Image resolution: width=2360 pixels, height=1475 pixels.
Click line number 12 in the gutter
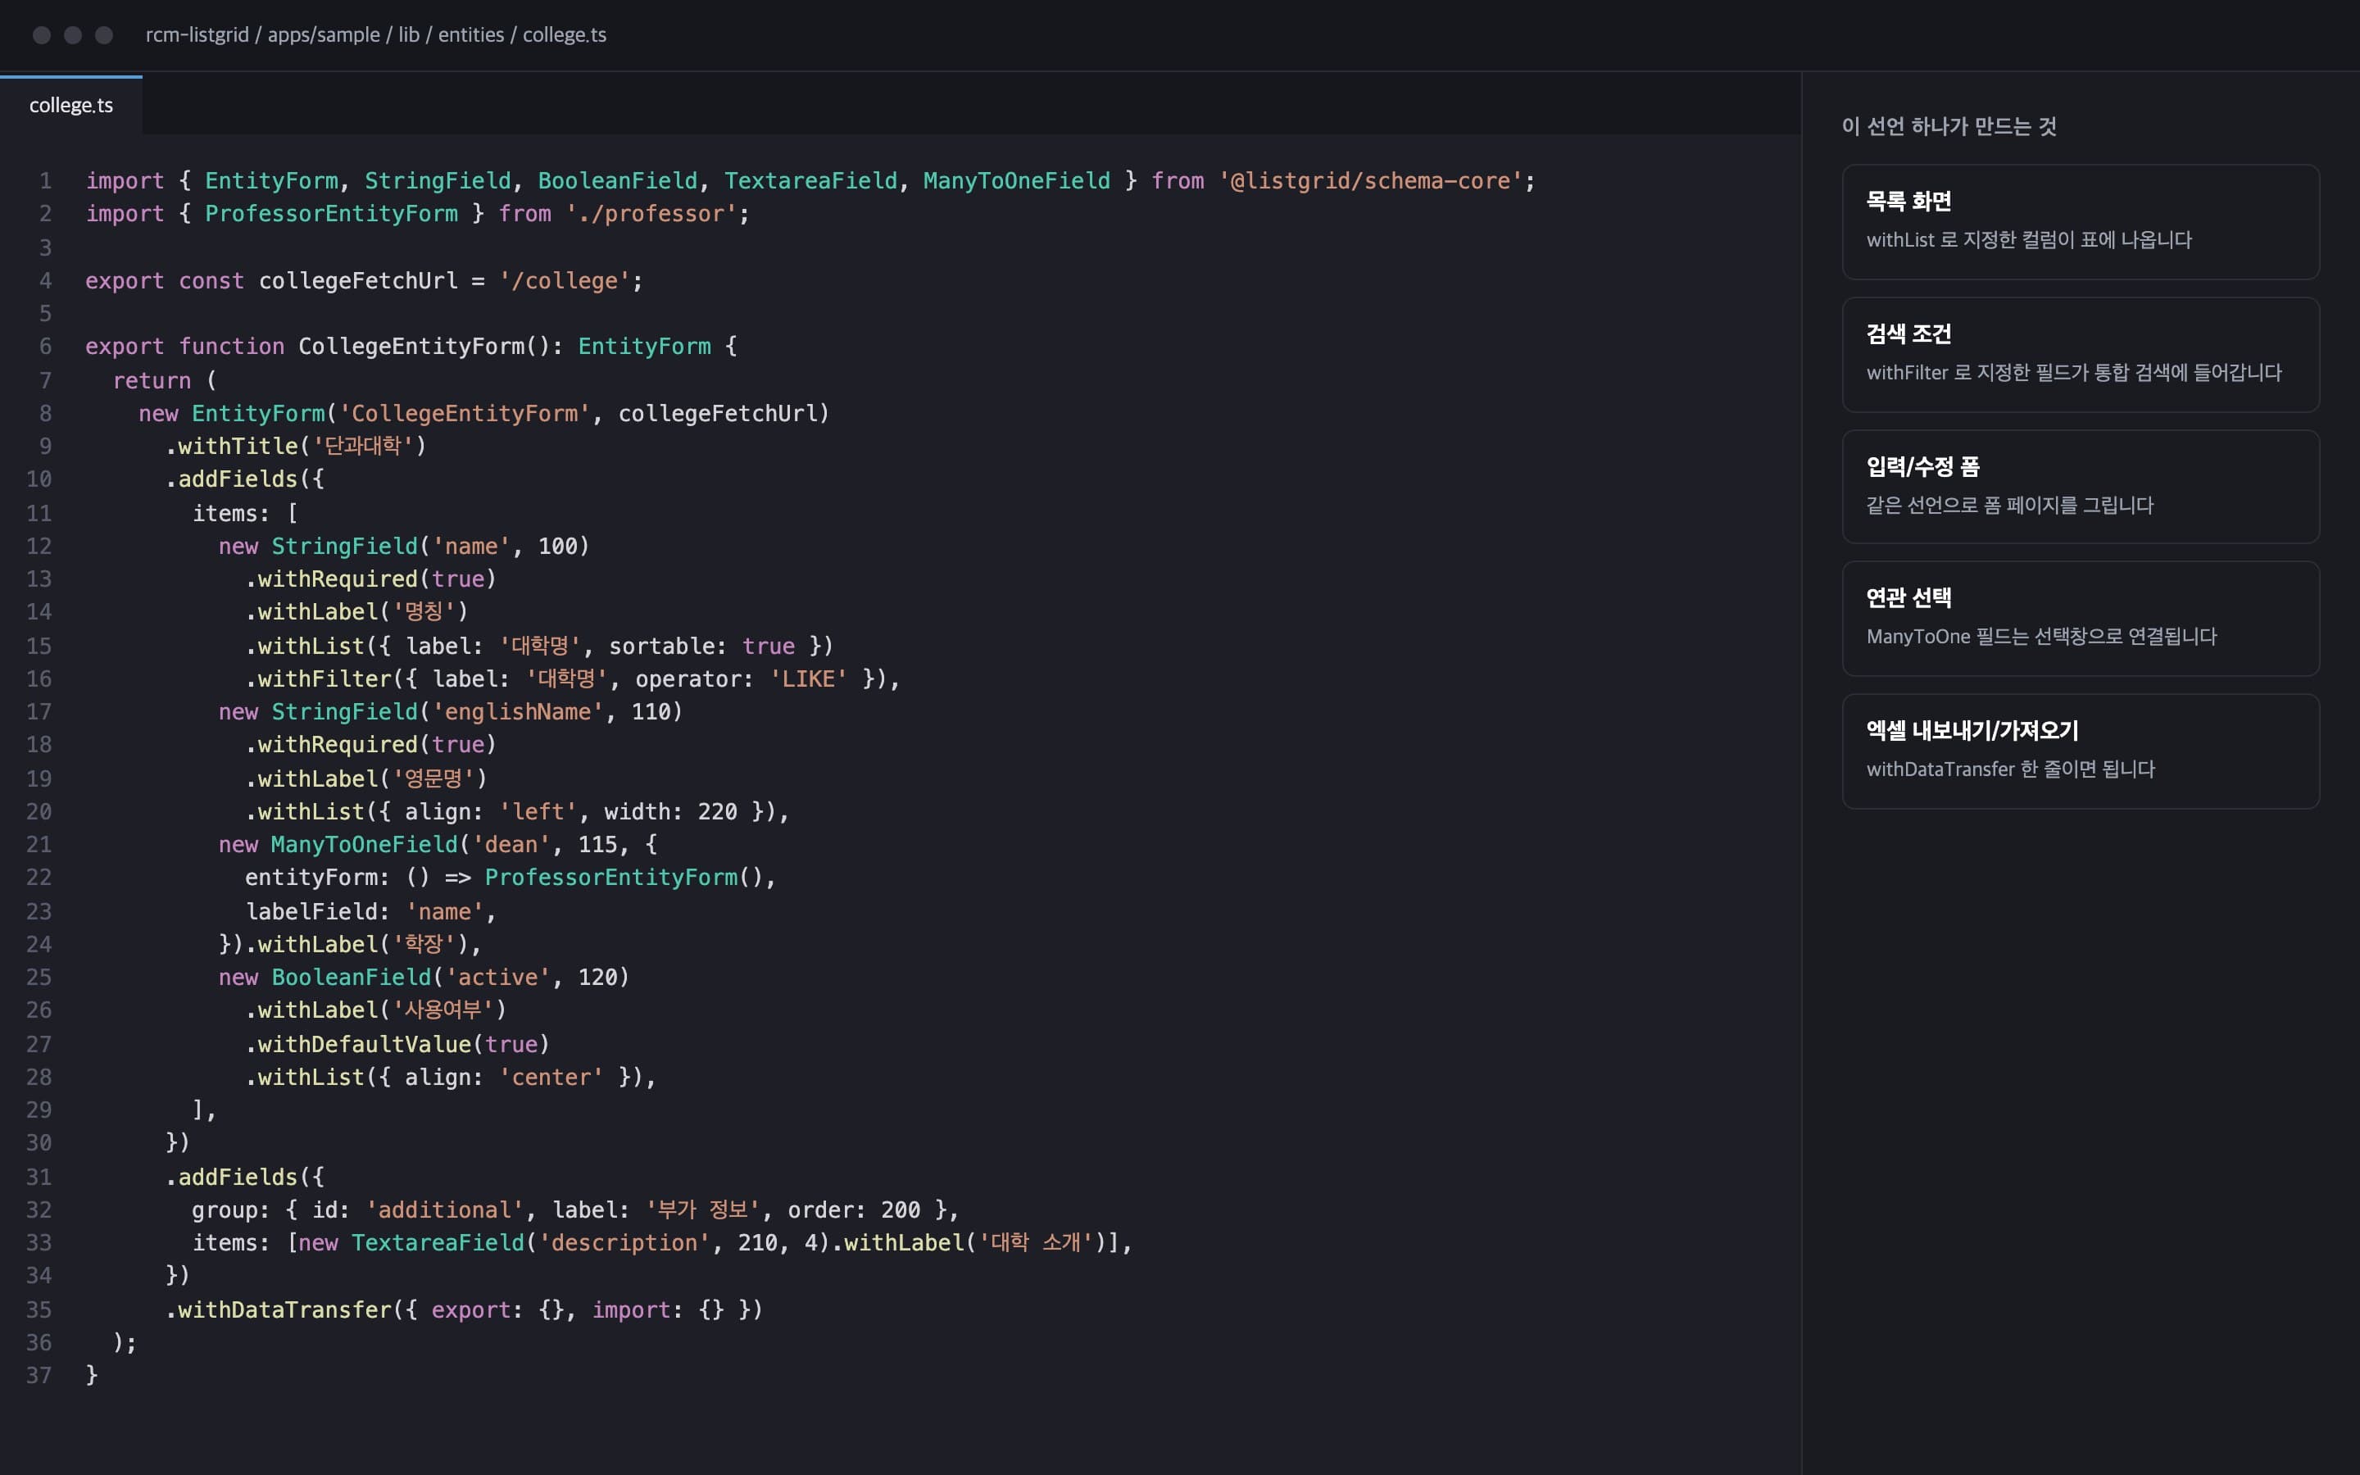[x=39, y=547]
